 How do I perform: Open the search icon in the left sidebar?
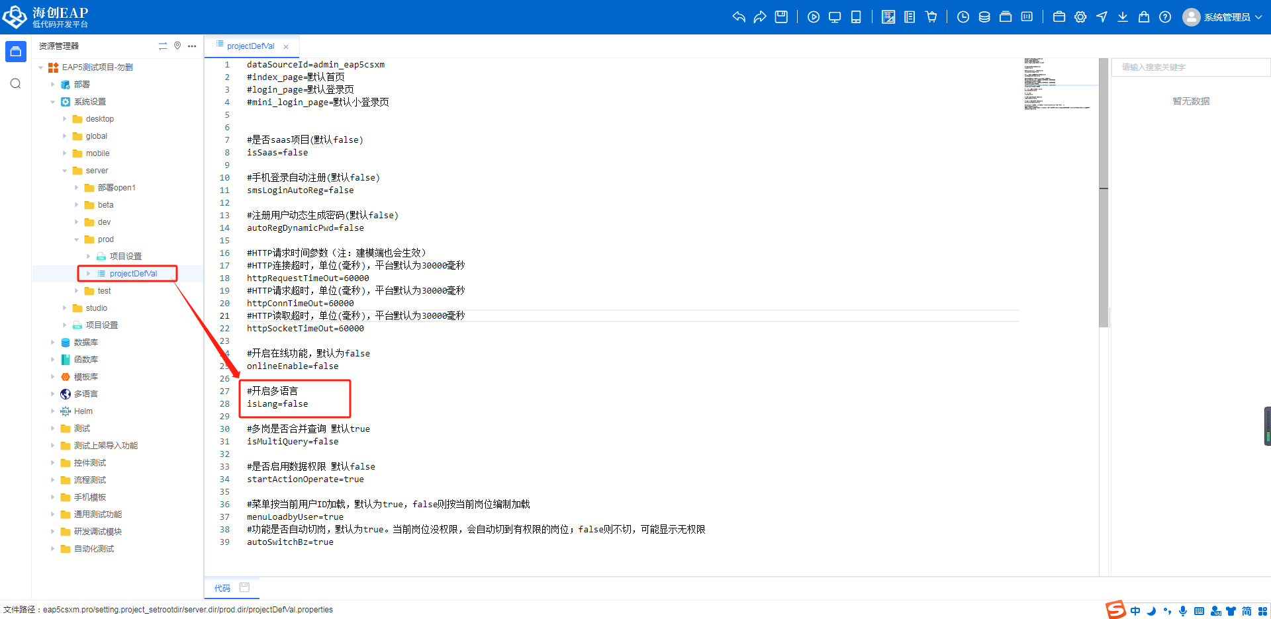(16, 83)
